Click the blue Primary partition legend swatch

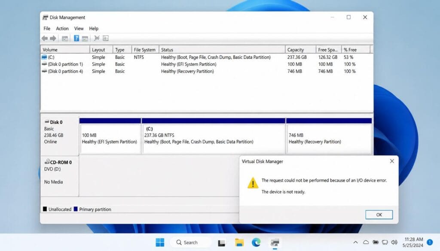pyautogui.click(x=76, y=209)
